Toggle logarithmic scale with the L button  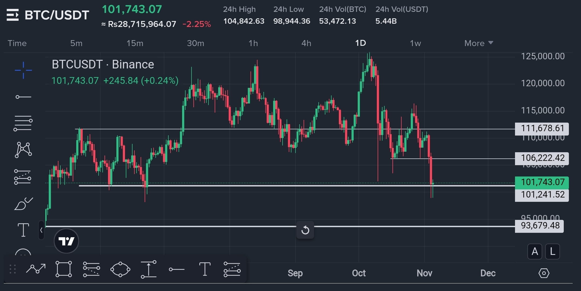(552, 252)
